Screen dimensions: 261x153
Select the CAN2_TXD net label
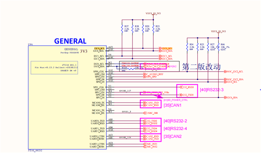(153, 139)
